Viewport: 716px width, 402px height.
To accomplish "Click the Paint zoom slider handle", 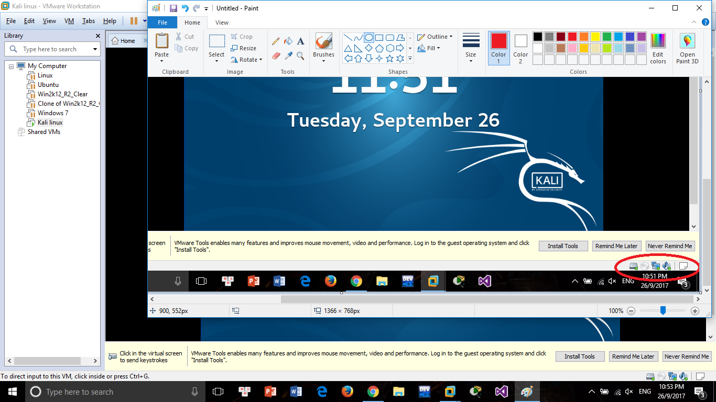I will click(663, 310).
